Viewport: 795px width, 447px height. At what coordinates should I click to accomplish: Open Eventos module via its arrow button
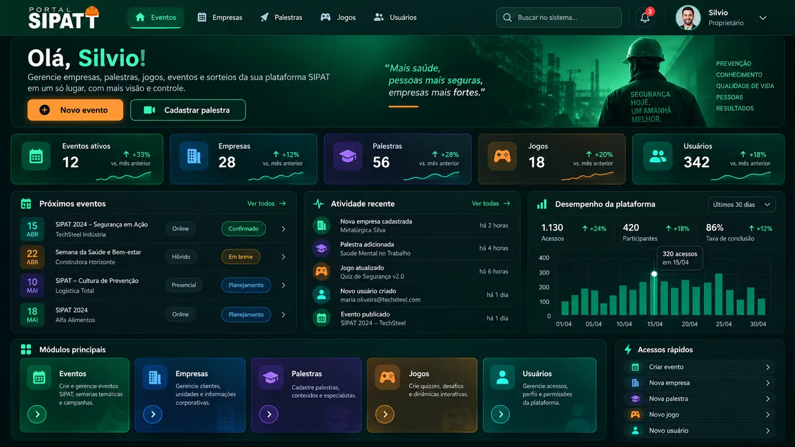pyautogui.click(x=37, y=415)
